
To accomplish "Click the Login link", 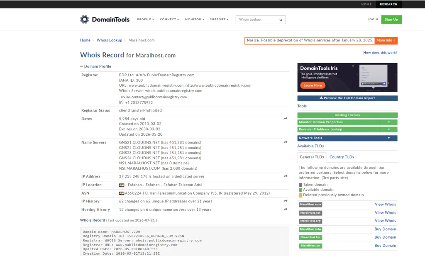I will point(373,20).
